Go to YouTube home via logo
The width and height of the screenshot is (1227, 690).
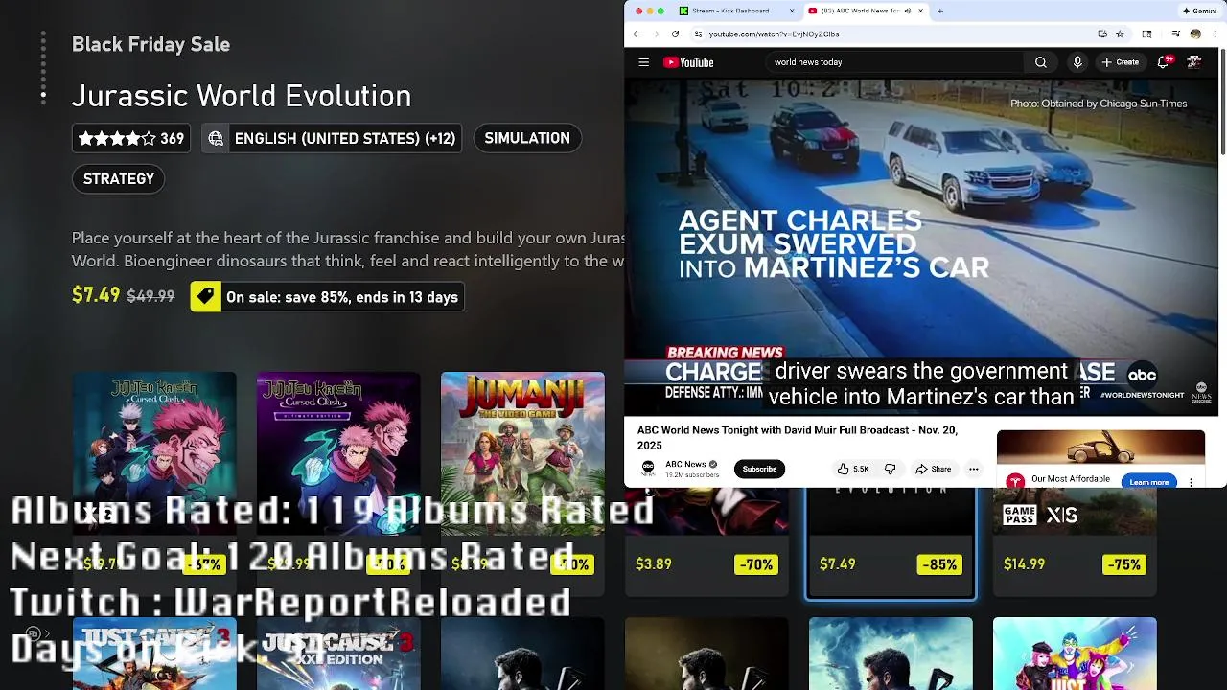click(x=688, y=62)
